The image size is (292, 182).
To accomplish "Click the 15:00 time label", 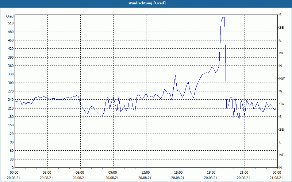I will (x=179, y=173).
